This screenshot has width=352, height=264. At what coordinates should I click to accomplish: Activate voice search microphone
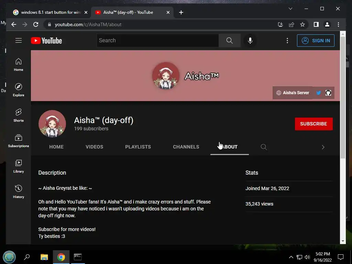click(250, 41)
